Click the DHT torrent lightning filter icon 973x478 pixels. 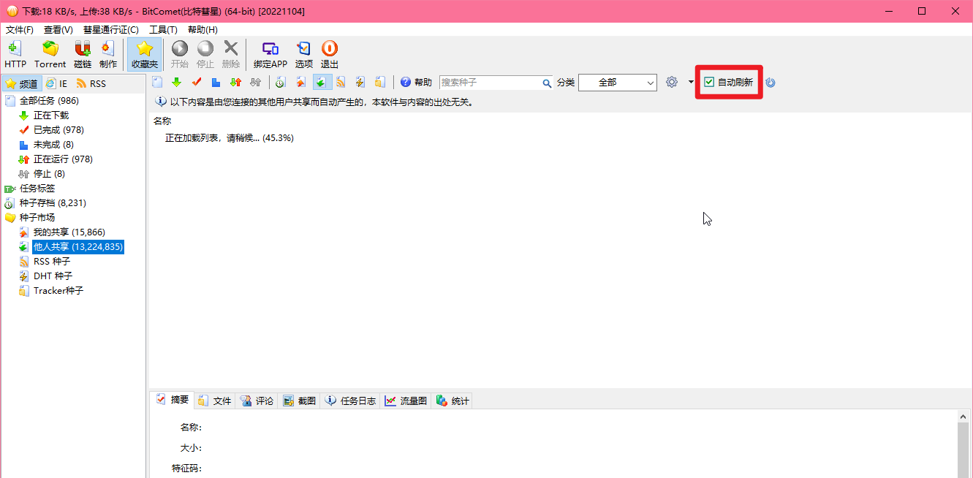[x=360, y=83]
